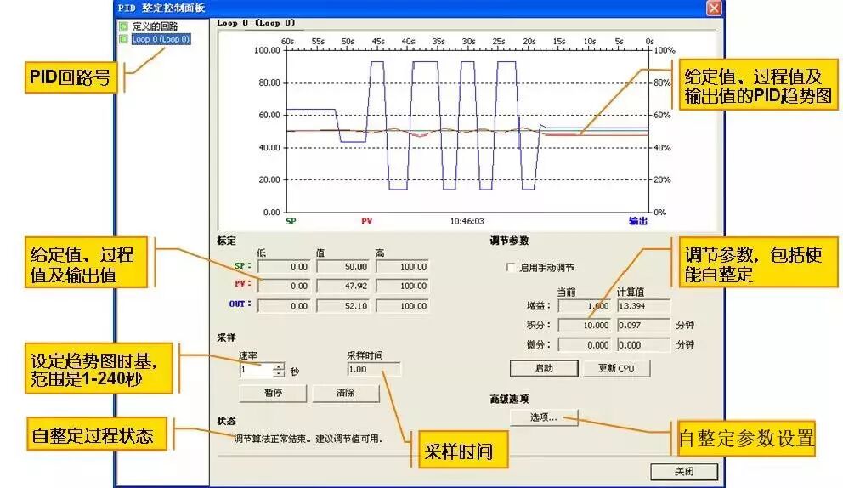Viewport: 843px width, 488px height.
Task: Click the 增益 current value field 1.000
Action: [585, 306]
